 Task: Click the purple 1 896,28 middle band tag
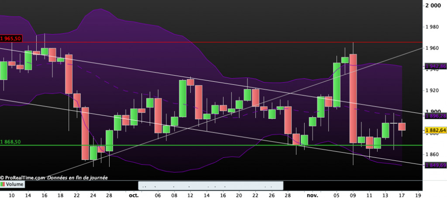(x=436, y=116)
